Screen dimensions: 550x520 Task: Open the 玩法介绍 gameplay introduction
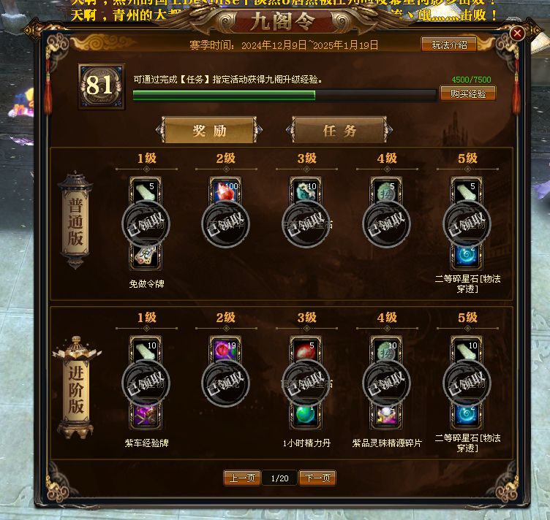coord(449,45)
